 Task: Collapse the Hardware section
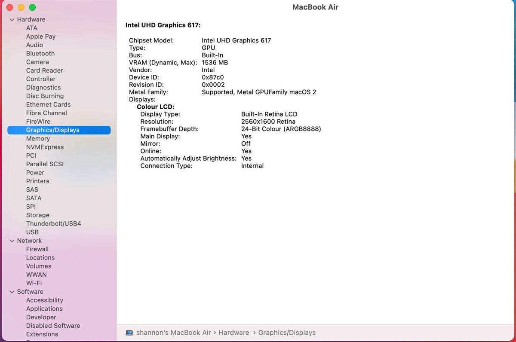[x=11, y=19]
